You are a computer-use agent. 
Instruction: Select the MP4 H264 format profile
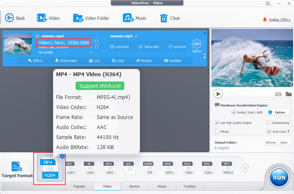[x=50, y=168]
